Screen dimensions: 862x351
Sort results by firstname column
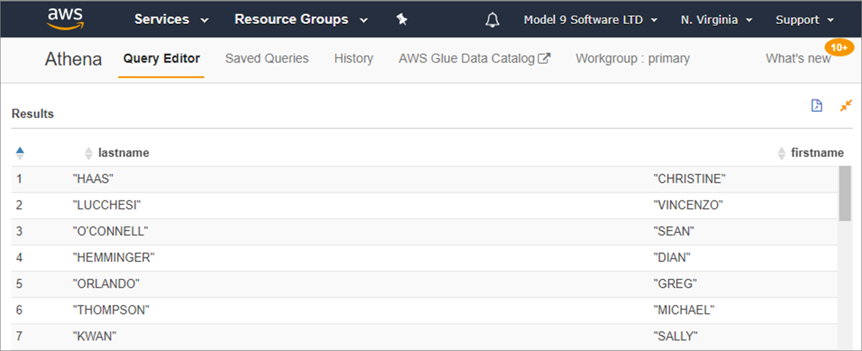click(811, 153)
